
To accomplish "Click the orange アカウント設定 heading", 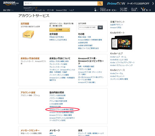I will tap(28, 93).
